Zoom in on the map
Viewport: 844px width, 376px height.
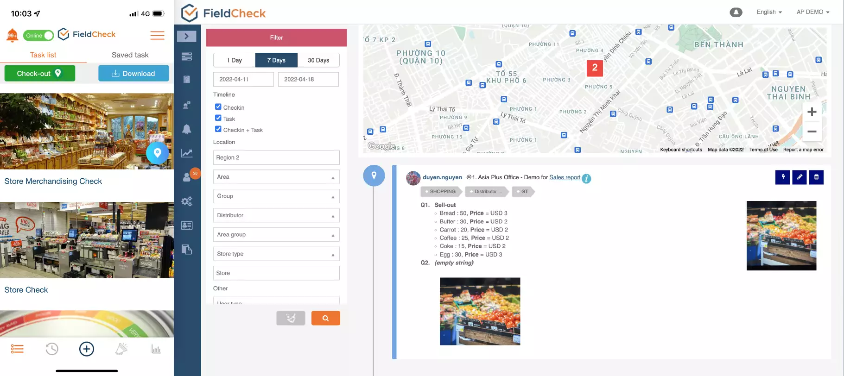[812, 112]
